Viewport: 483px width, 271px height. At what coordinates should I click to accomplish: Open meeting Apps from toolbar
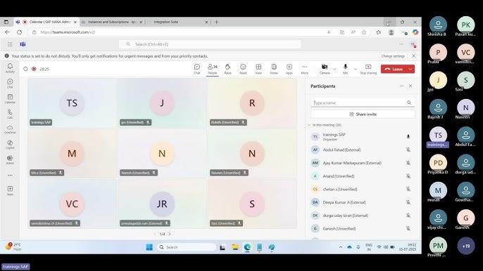tap(289, 69)
